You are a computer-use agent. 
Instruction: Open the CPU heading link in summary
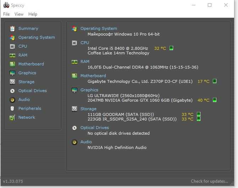(x=85, y=43)
